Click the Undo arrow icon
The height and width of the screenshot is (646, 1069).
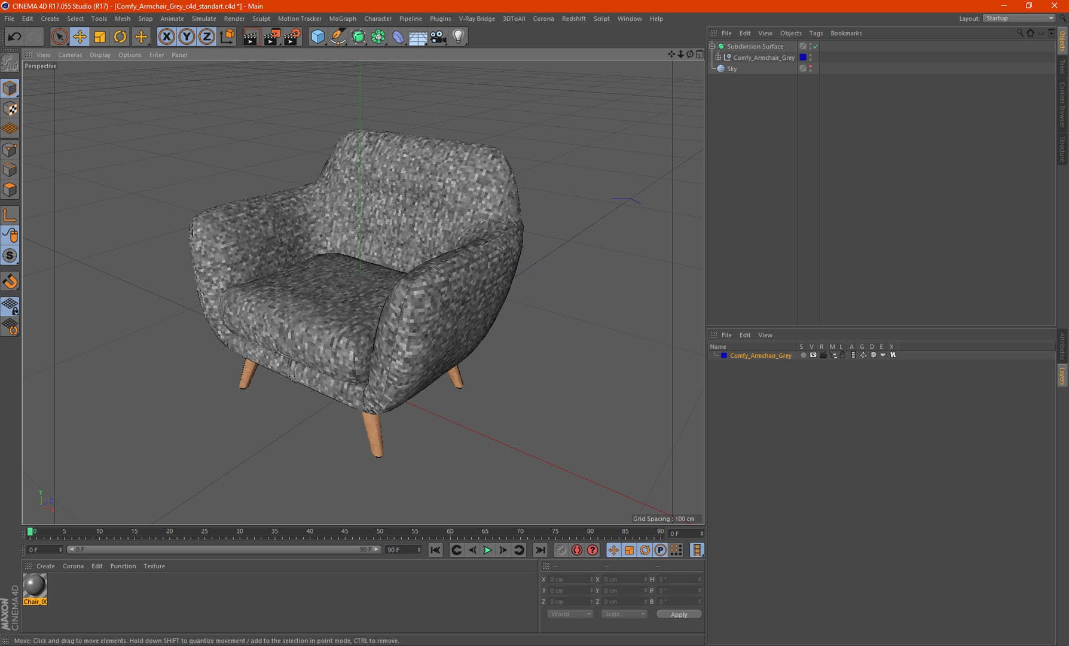pos(14,37)
